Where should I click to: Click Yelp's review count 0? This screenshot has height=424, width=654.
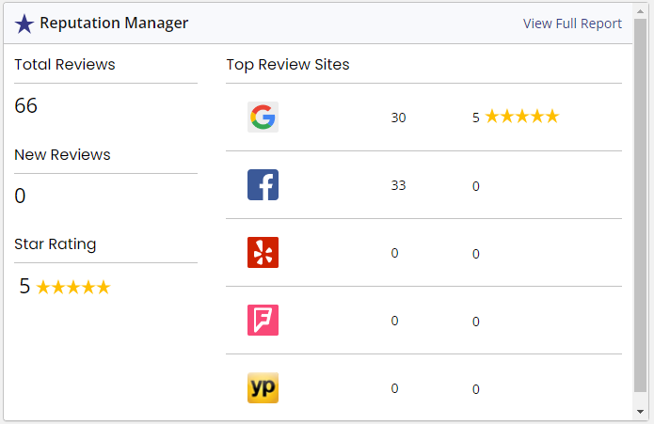394,253
